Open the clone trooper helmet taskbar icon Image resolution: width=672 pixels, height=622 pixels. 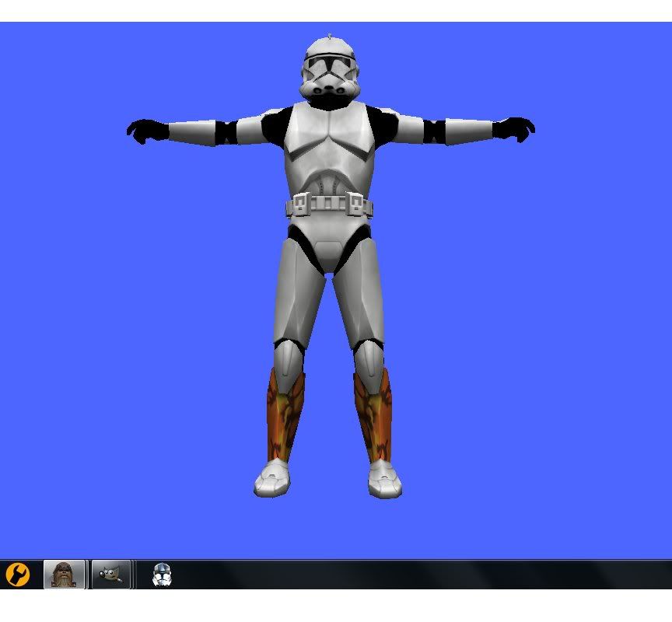point(162,575)
